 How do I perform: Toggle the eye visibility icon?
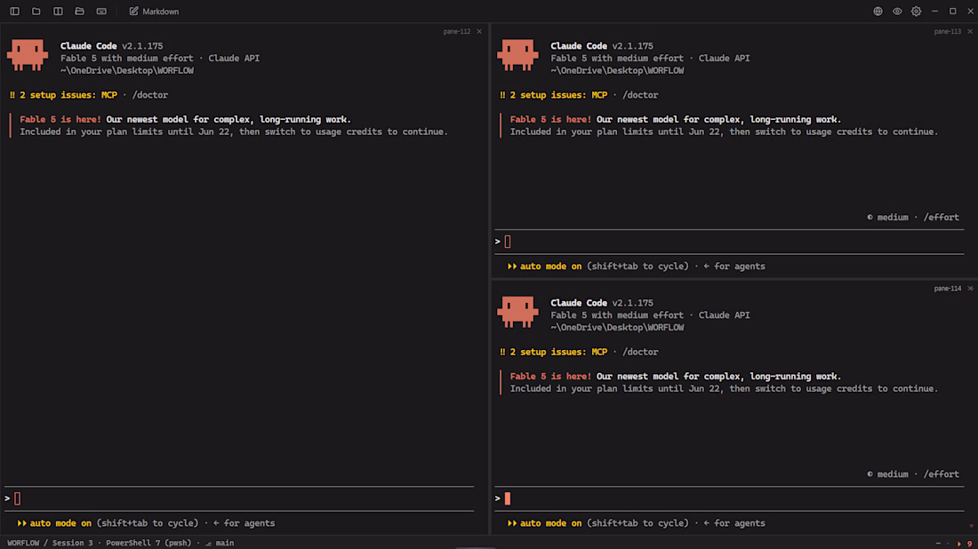pos(897,12)
